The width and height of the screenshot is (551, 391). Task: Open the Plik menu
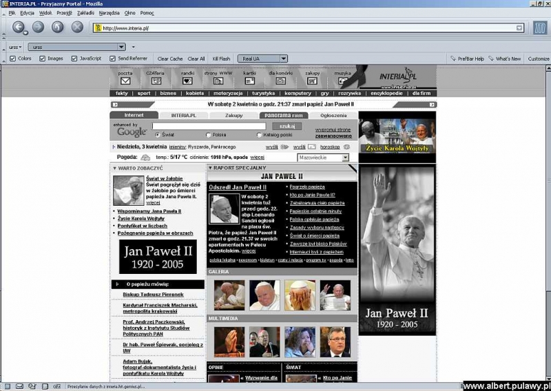point(12,13)
